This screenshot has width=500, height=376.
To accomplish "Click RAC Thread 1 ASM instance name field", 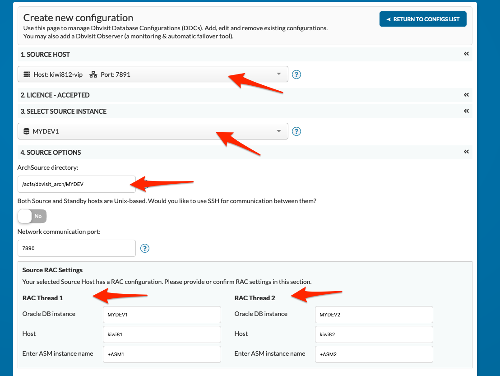I will pyautogui.click(x=162, y=354).
